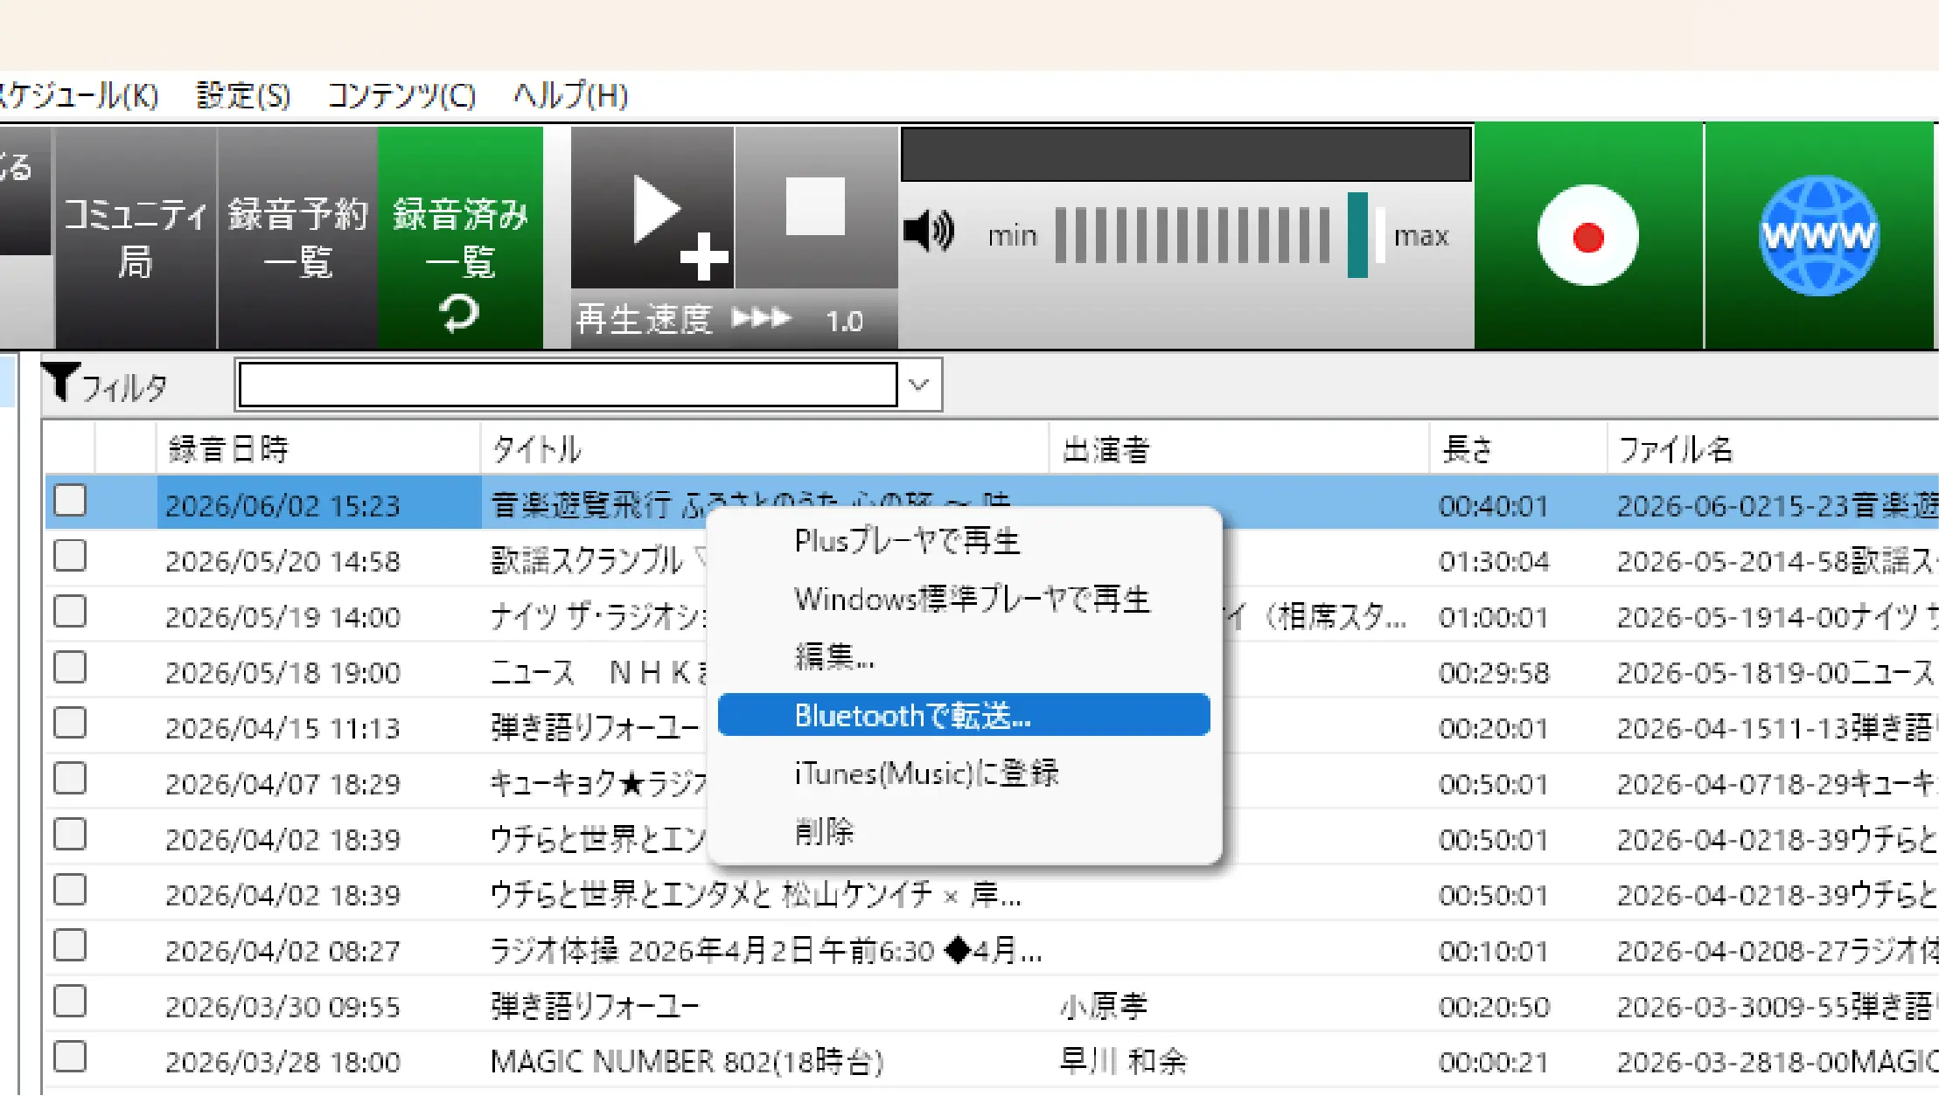The height and width of the screenshot is (1096, 1939).
Task: Check the 2026/03/30 09:55 recording checkbox
Action: (x=70, y=1002)
